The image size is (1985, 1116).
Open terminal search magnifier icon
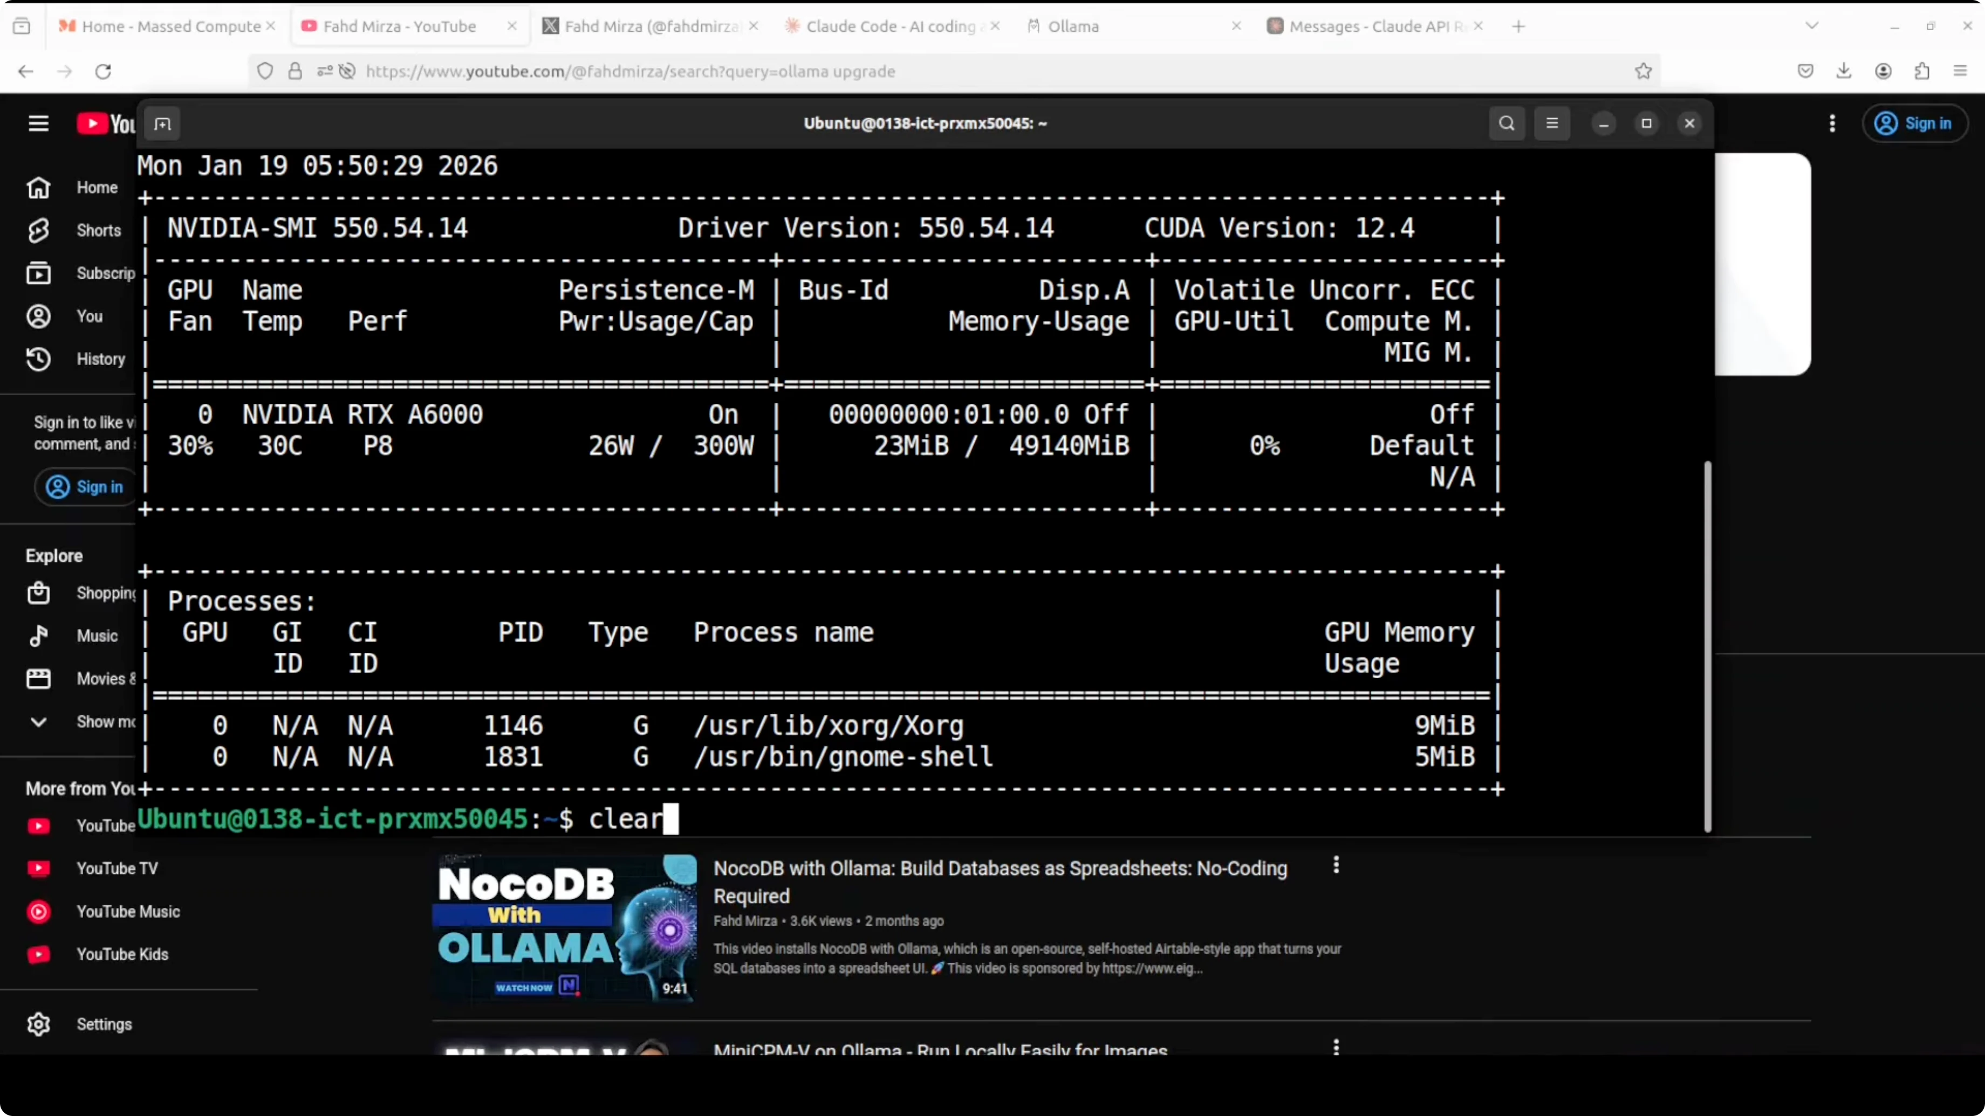pos(1507,123)
